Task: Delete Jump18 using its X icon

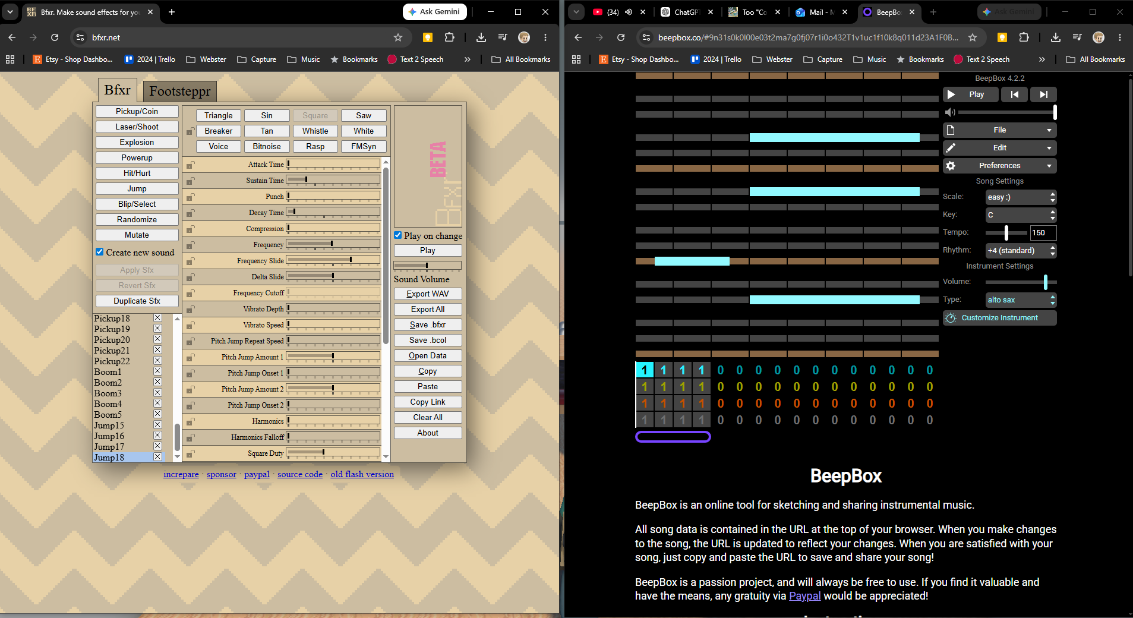Action: pos(157,457)
